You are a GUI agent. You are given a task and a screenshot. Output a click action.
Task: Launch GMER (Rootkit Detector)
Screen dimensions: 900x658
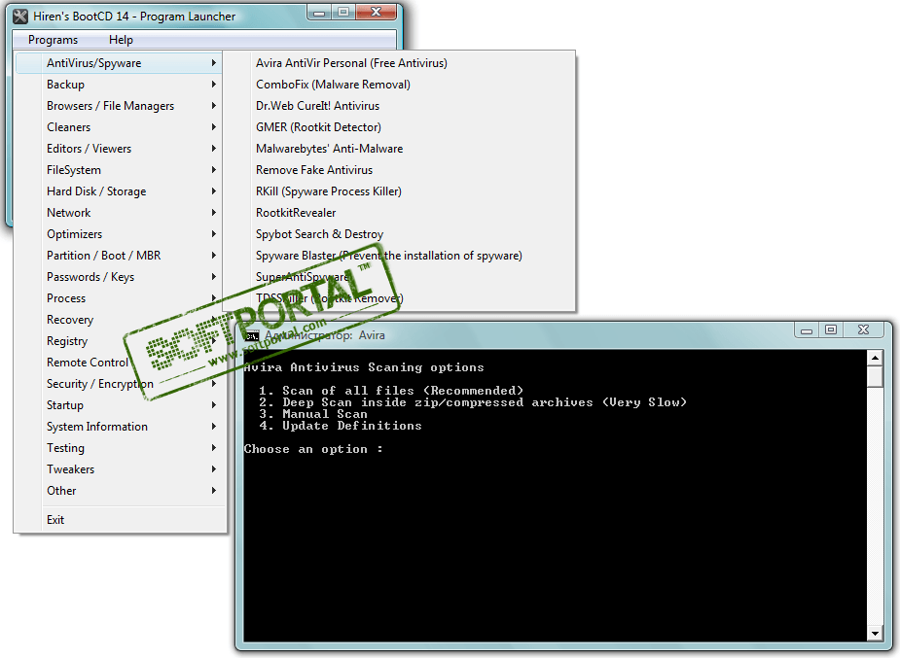tap(400, 127)
